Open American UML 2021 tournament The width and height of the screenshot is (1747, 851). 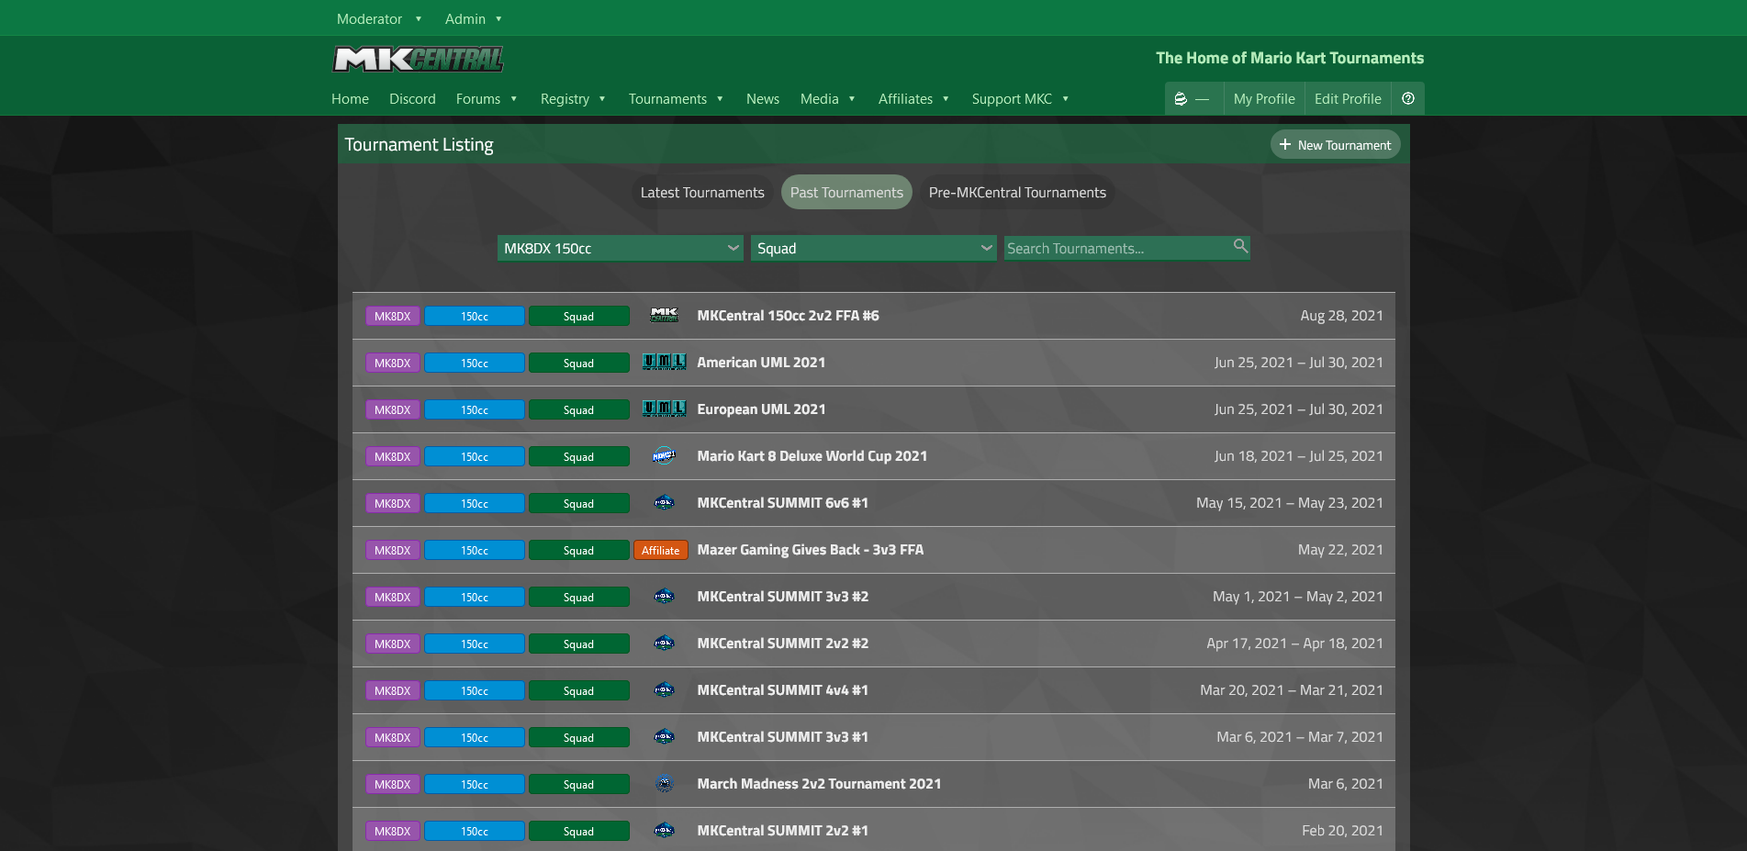pos(761,363)
